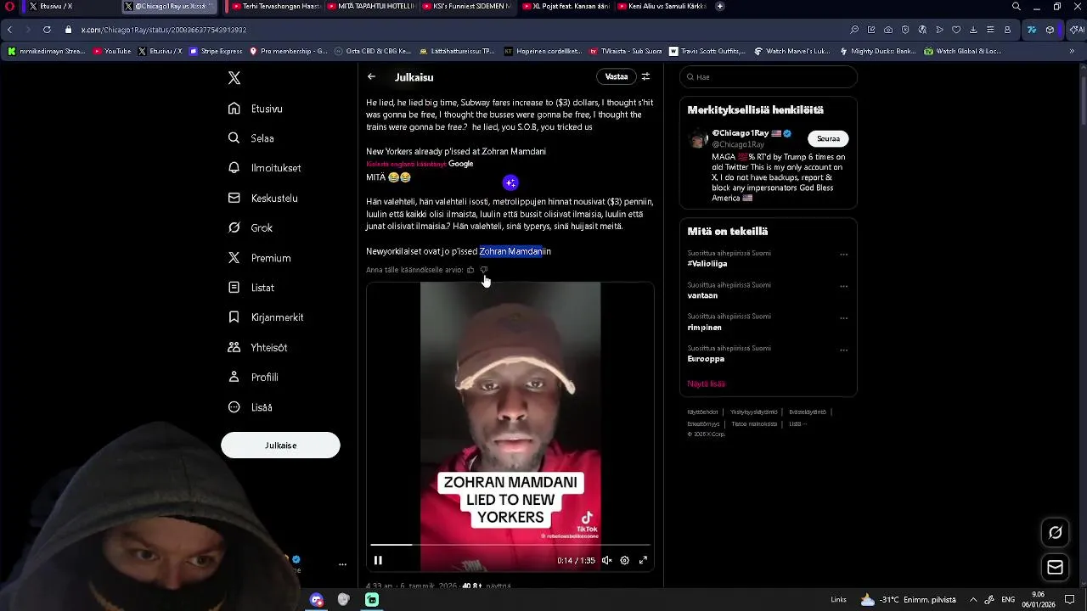This screenshot has height=611, width=1087.
Task: Click Käyttöehdot footer link
Action: pyautogui.click(x=703, y=412)
